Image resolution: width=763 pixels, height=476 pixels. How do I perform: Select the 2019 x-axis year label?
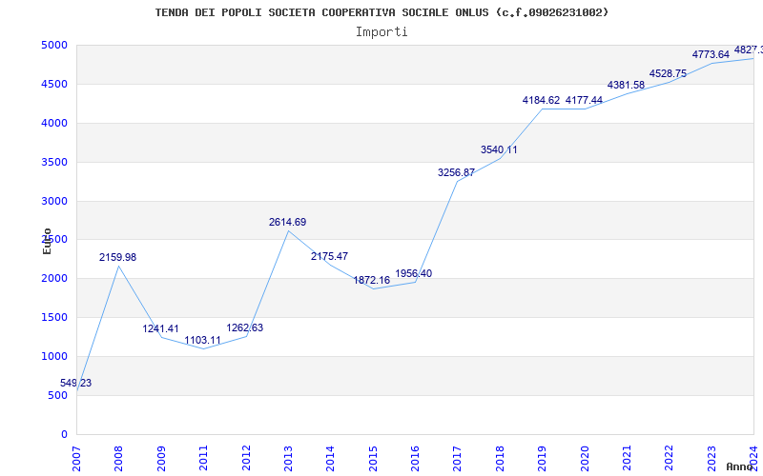(x=542, y=456)
